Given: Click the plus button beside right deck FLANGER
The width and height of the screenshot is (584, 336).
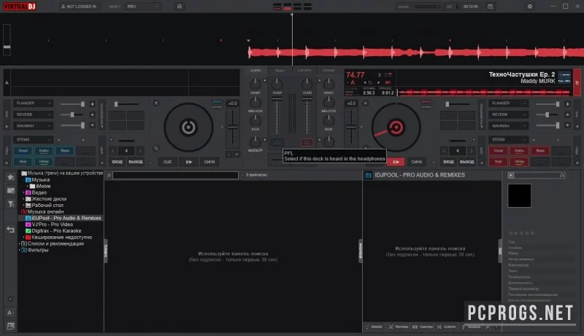Looking at the screenshot, I should 567,104.
